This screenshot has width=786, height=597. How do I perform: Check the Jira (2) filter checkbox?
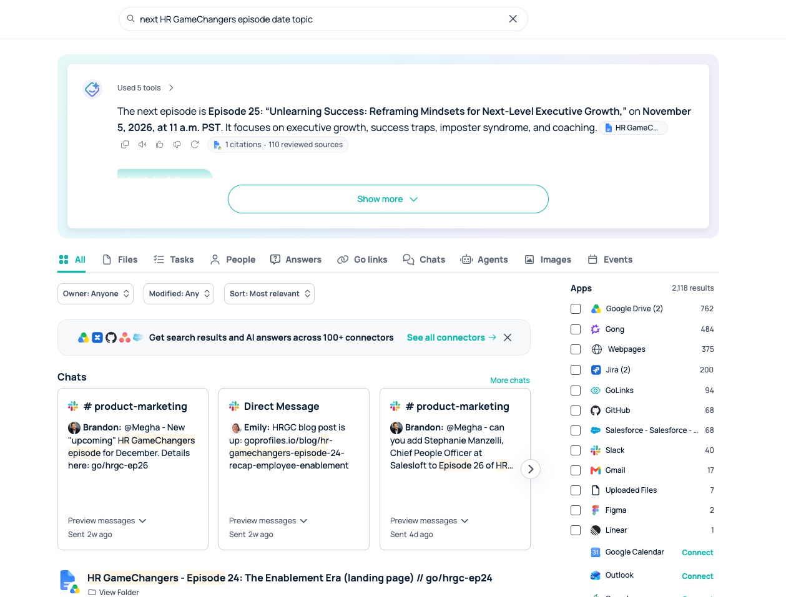click(x=576, y=370)
